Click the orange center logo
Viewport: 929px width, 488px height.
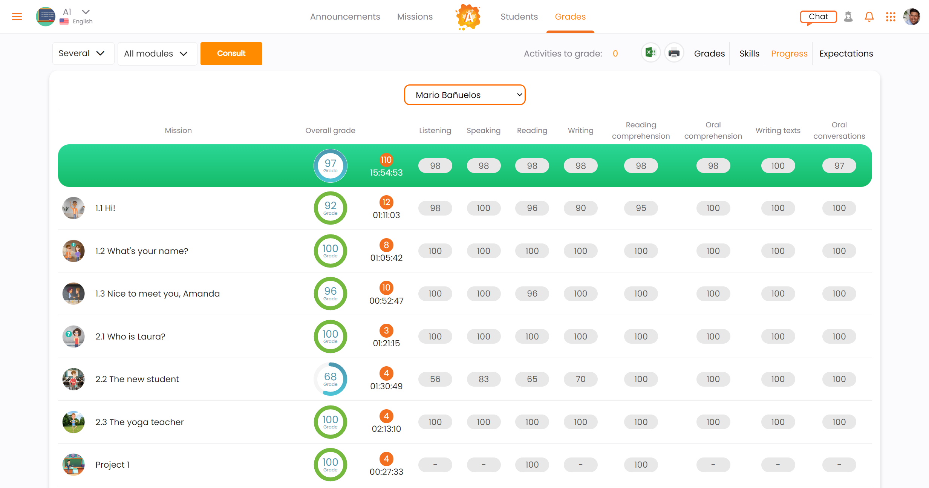tap(468, 17)
